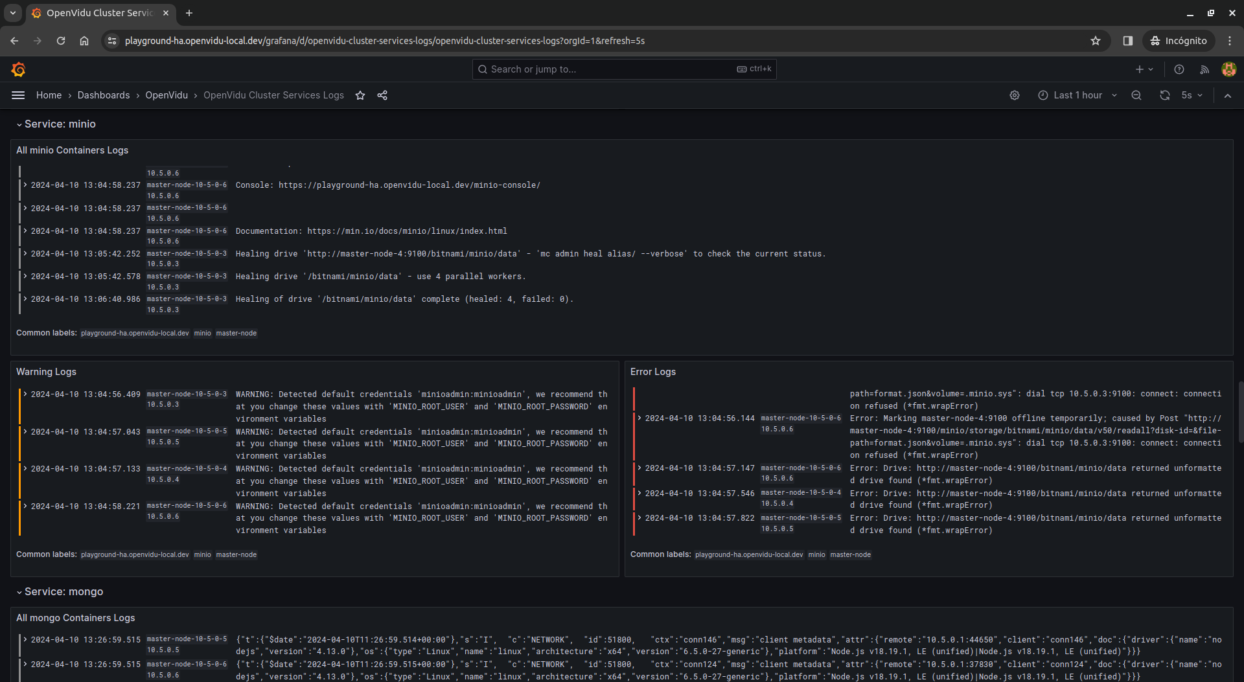Open the main navigation hamburger menu
This screenshot has width=1244, height=682.
[17, 95]
